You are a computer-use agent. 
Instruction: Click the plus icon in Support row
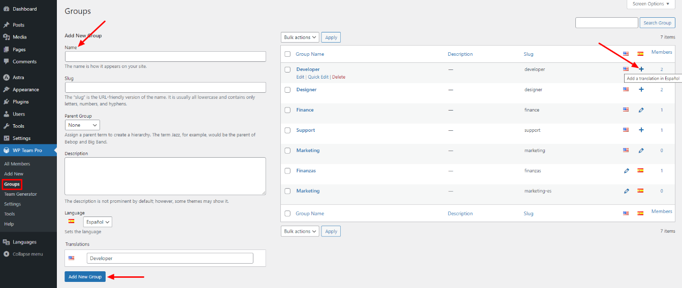coord(641,130)
